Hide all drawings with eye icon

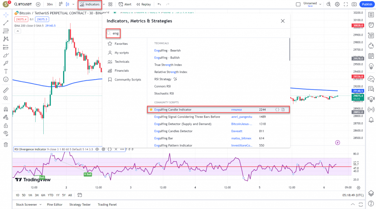pos(6,133)
